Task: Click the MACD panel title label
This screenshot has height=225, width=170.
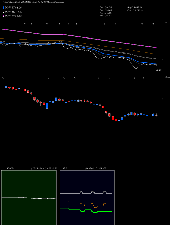Action: click(x=10, y=168)
